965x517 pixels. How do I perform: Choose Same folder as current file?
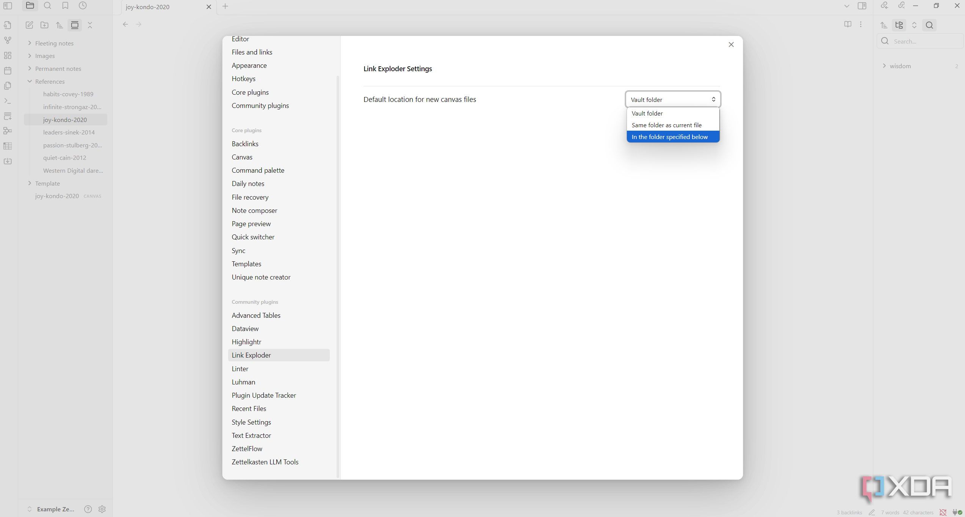point(673,125)
